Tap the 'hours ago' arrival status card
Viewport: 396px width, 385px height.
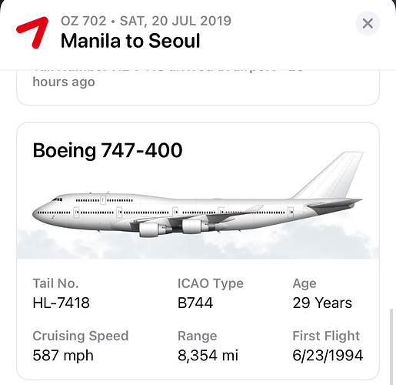coord(198,87)
